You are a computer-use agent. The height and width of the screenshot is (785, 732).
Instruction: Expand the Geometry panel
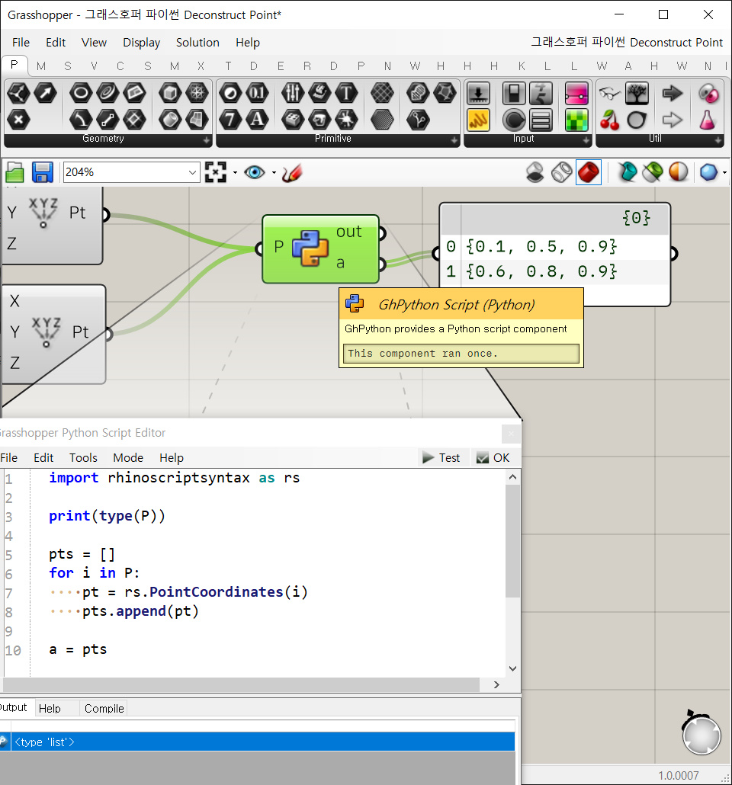pyautogui.click(x=207, y=141)
